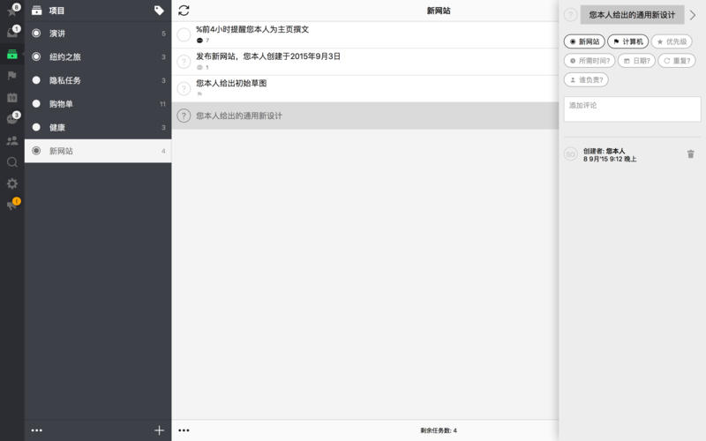Open task %前4小时提醒您本人为主页撰文
This screenshot has height=441, width=706.
pos(365,34)
